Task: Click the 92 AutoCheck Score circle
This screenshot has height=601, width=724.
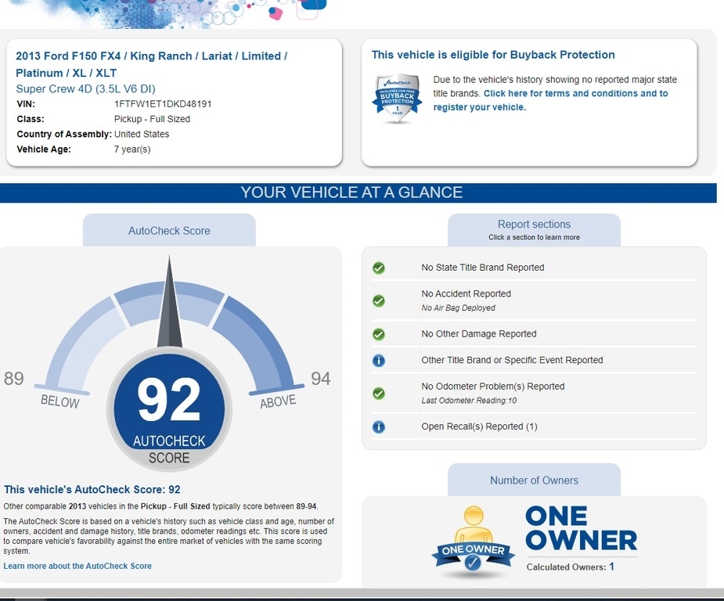Action: (170, 409)
